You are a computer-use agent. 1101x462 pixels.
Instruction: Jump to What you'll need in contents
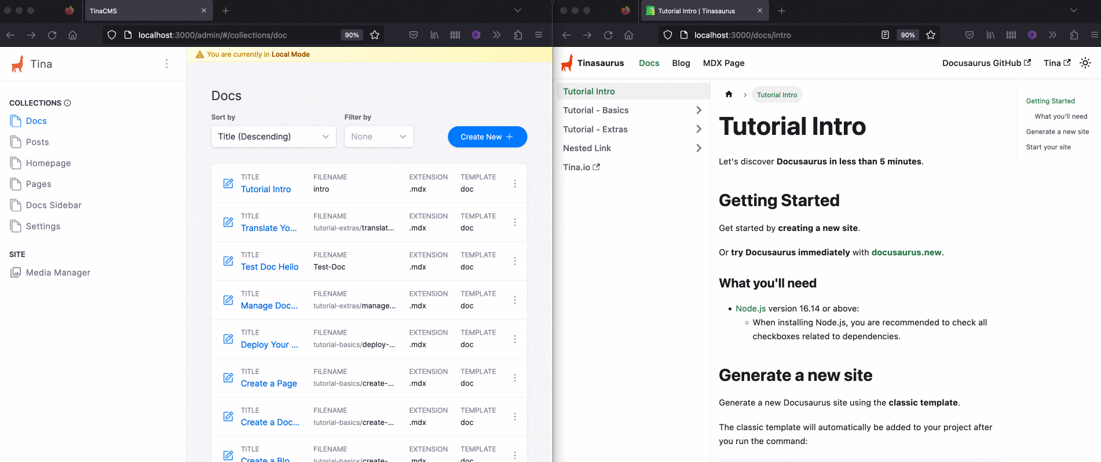[1061, 116]
